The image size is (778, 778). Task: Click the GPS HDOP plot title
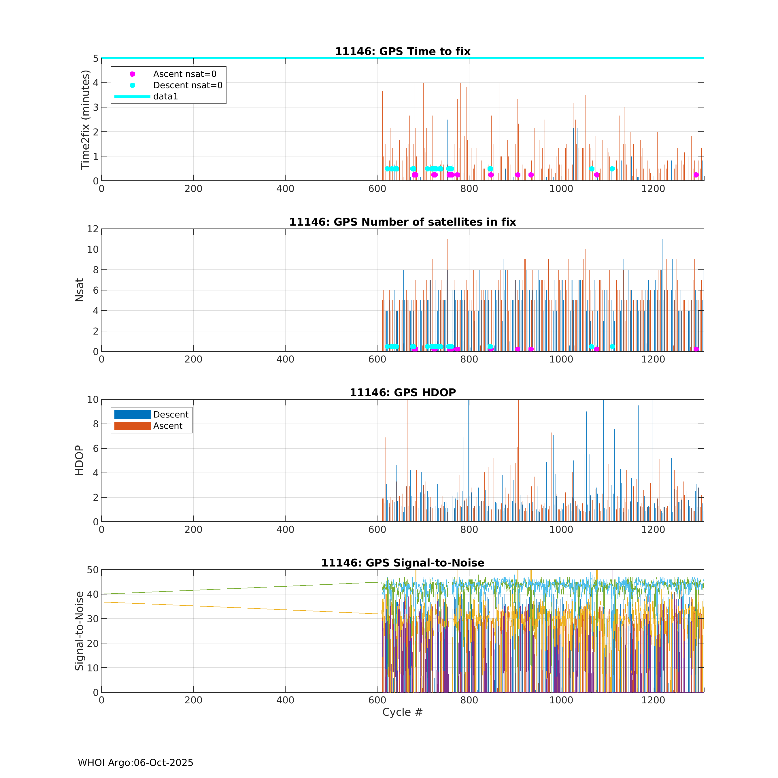click(403, 393)
